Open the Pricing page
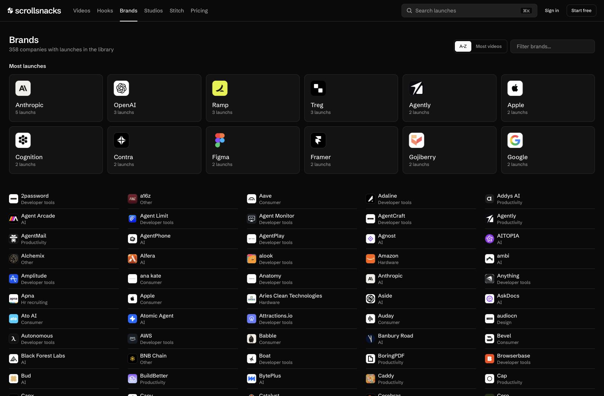 pos(199,11)
